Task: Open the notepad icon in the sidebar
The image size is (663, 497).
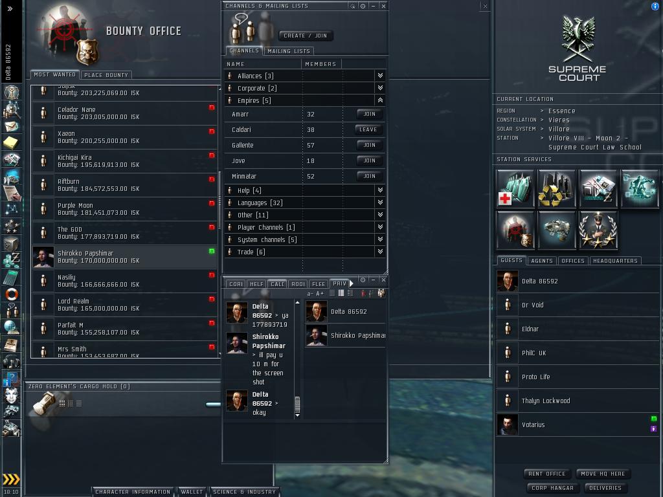Action: pyautogui.click(x=12, y=143)
